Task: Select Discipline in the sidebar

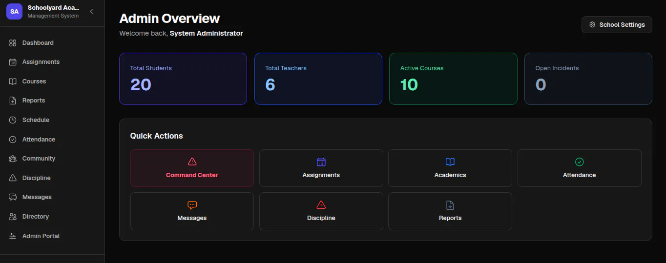Action: pyautogui.click(x=52, y=178)
